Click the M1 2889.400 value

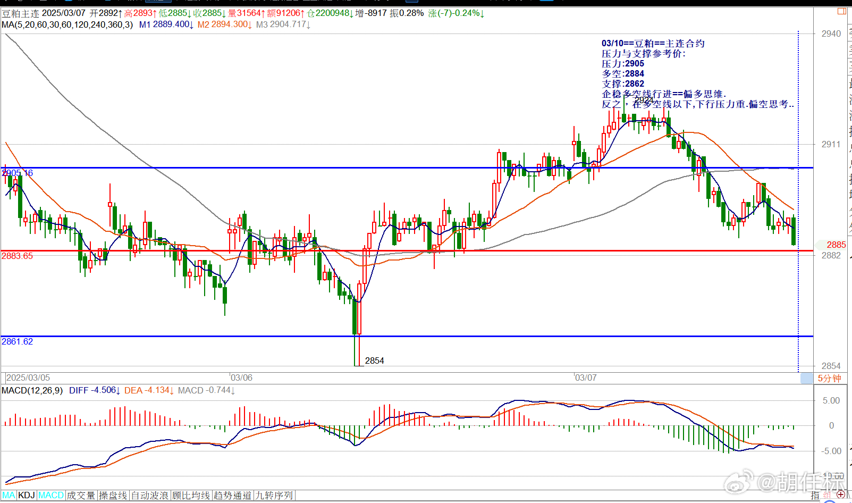click(x=166, y=24)
